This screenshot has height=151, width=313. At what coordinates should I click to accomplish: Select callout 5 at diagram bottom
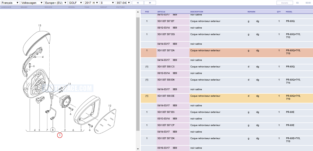[x=39, y=130]
